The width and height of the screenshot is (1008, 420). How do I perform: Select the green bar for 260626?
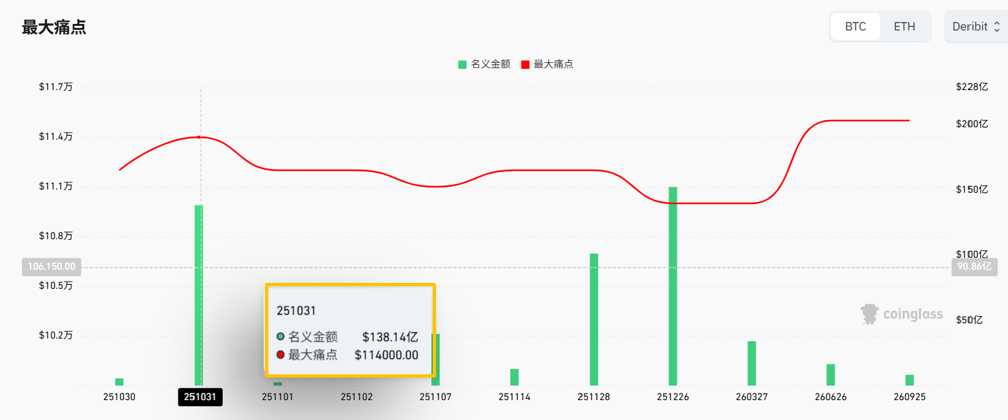[x=830, y=374]
